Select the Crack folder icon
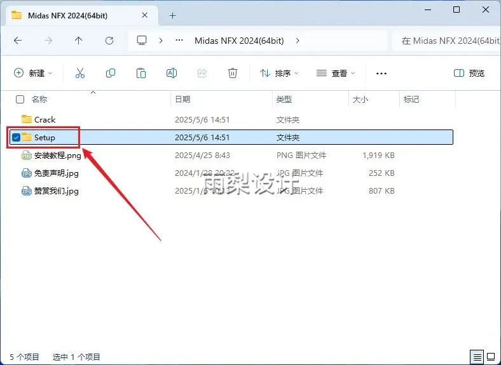Screen dimensions: 501x365 click(x=27, y=119)
